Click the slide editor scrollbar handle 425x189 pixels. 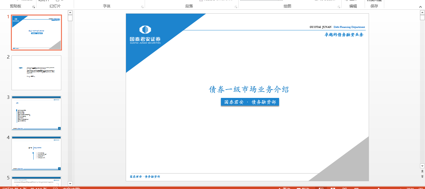point(422,17)
